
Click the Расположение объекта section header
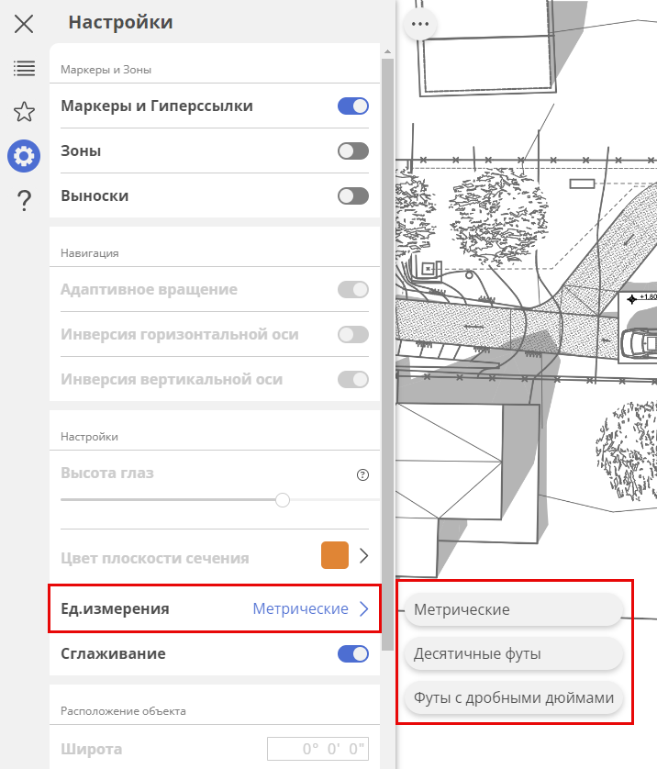123,711
